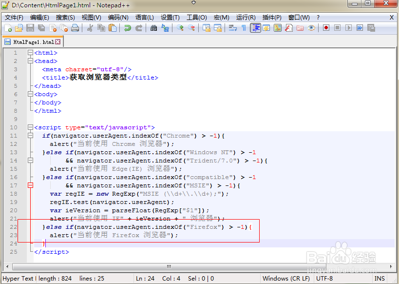Click the X at the menu bar's right end
399x284 pixels.
tap(392, 18)
